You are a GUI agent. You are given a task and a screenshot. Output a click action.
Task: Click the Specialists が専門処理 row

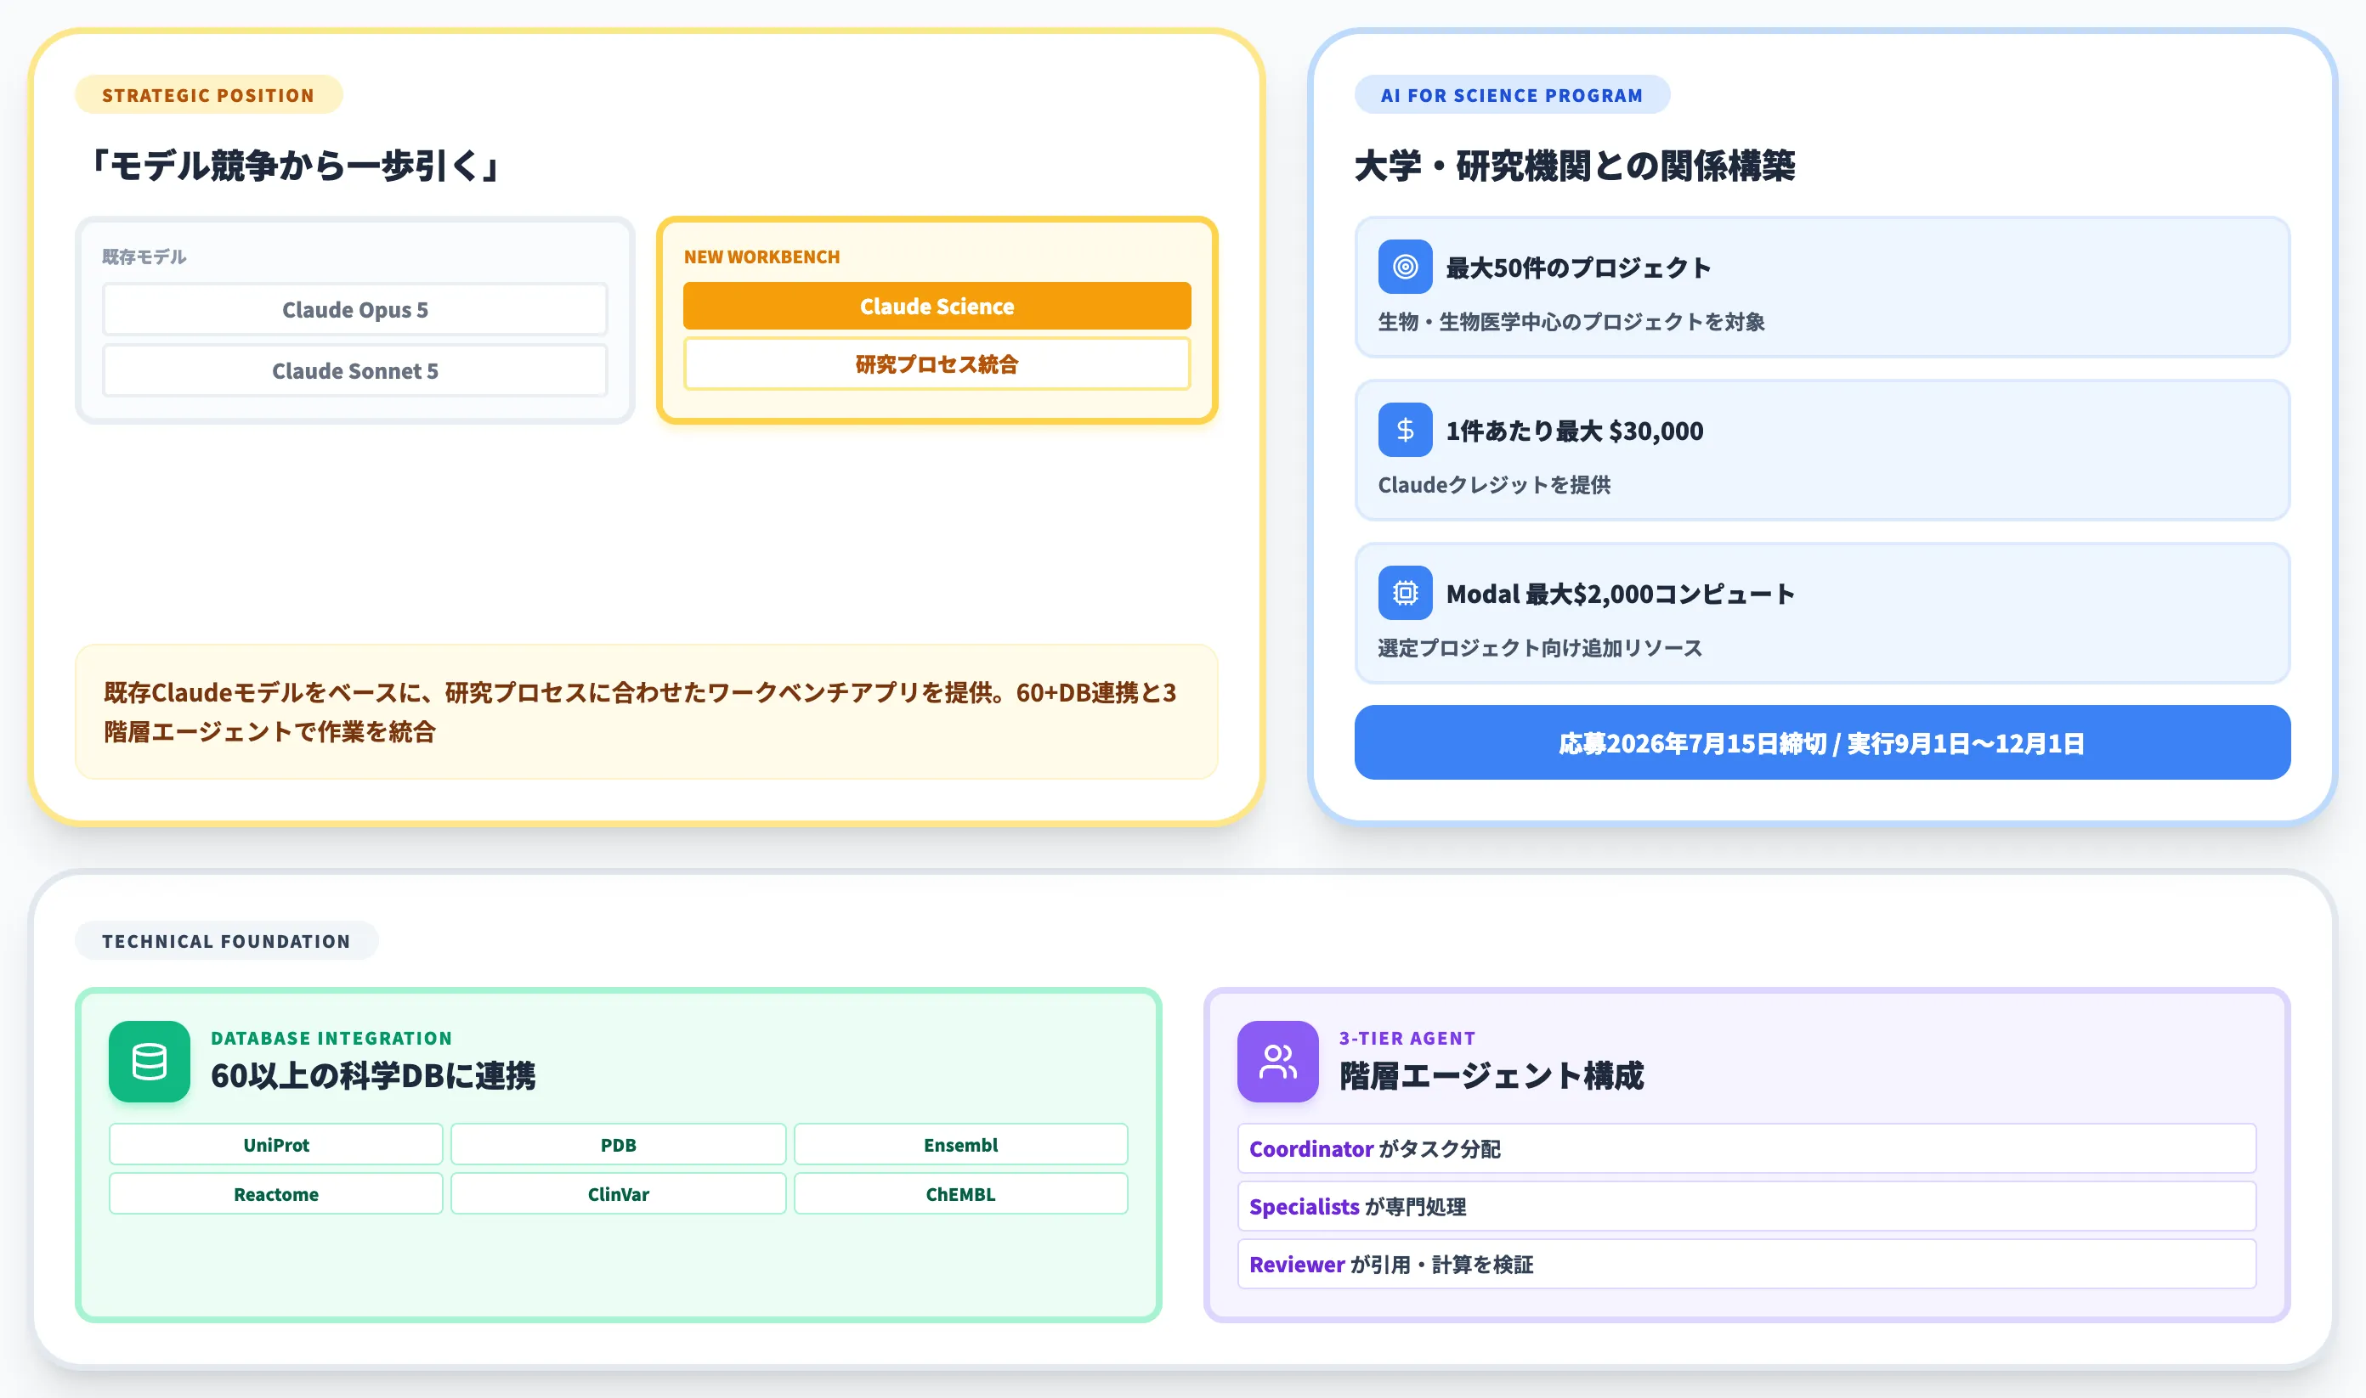(x=1746, y=1206)
